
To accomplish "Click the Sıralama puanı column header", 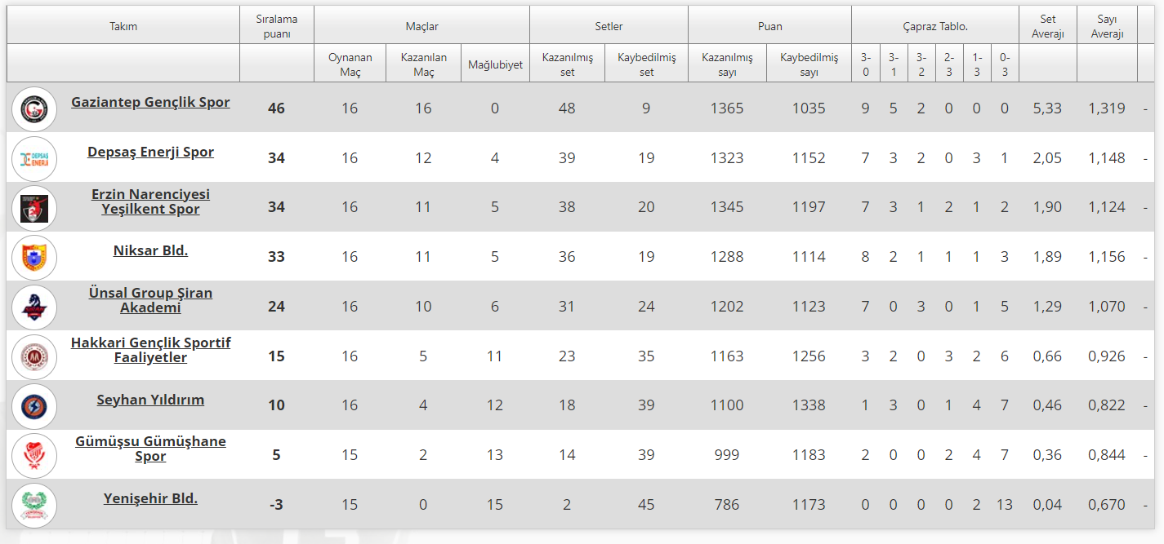I will tap(276, 26).
